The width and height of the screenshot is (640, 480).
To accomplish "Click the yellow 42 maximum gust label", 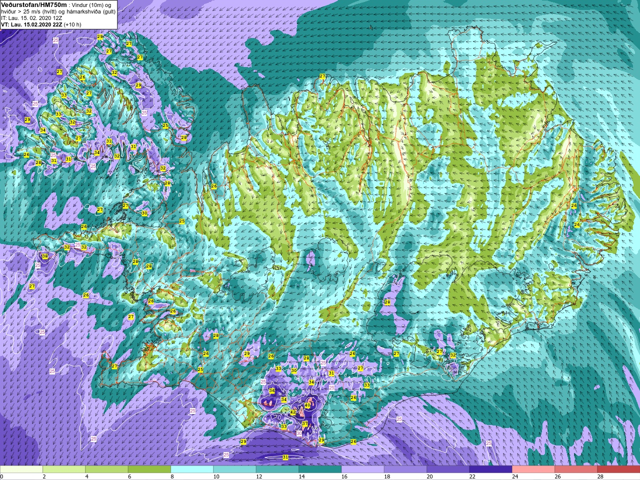I will 293,412.
